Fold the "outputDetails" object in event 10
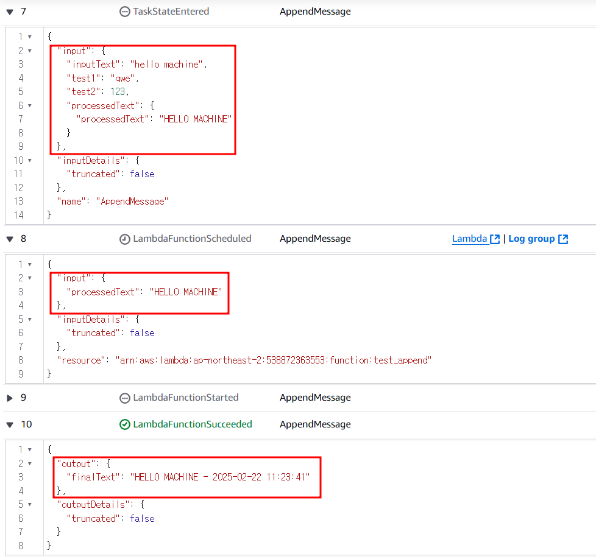Image resolution: width=596 pixels, height=559 pixels. [x=30, y=505]
